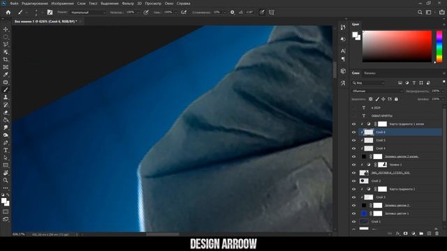
Task: Open the Изображение menu
Action: pyautogui.click(x=62, y=3)
